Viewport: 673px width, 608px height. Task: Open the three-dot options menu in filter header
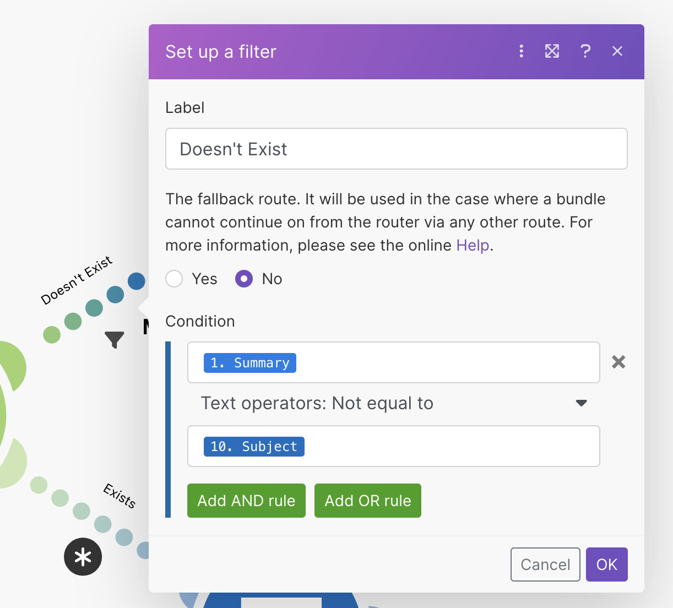521,51
